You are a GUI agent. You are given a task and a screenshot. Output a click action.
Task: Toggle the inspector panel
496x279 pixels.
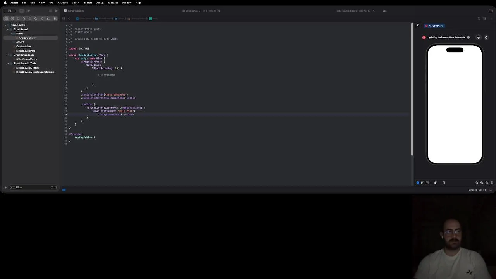point(491,11)
